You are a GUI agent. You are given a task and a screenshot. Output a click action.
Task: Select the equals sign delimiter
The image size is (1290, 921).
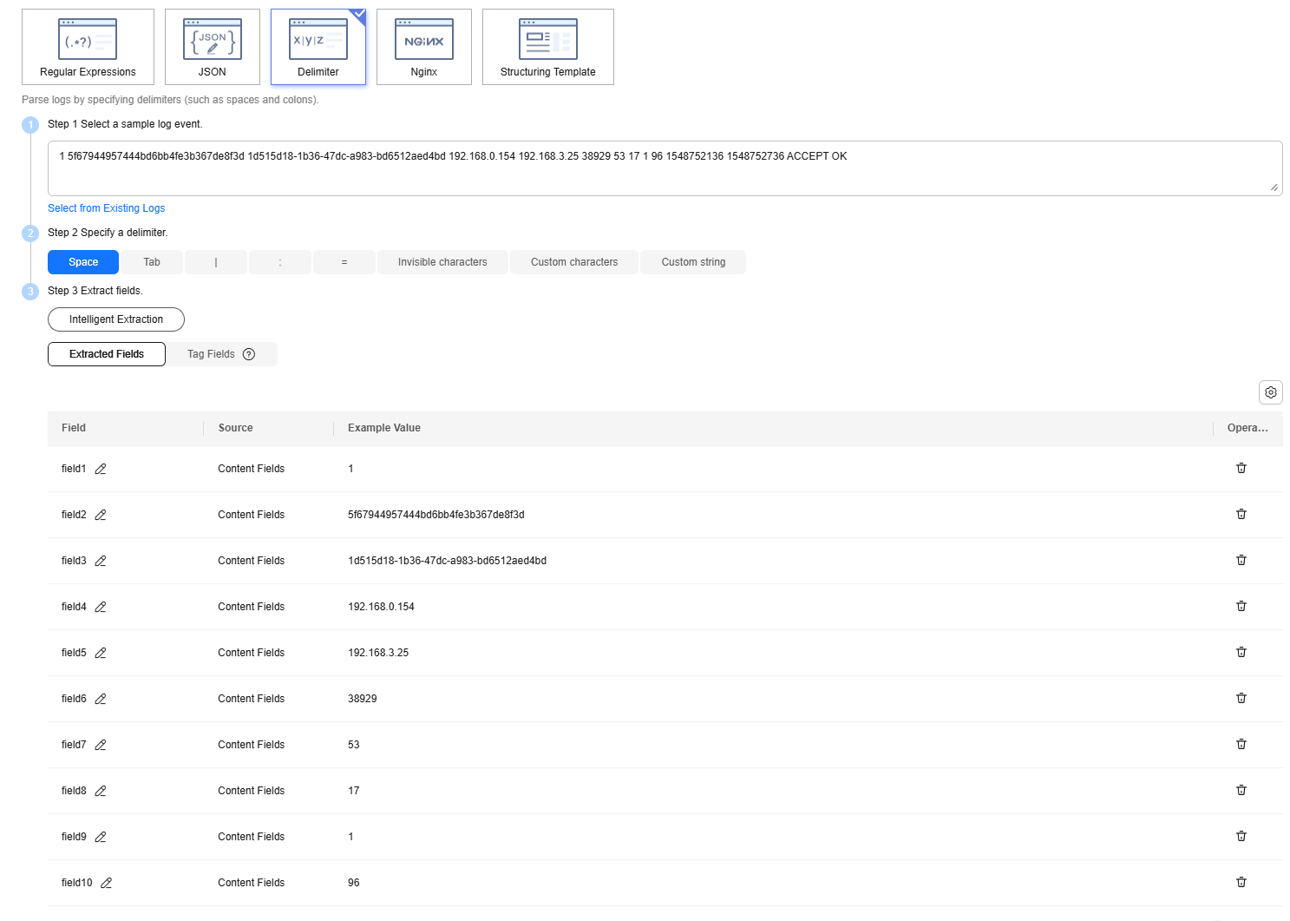pos(344,262)
